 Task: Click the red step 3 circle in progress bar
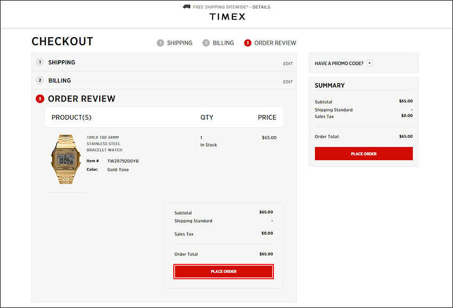[x=248, y=43]
